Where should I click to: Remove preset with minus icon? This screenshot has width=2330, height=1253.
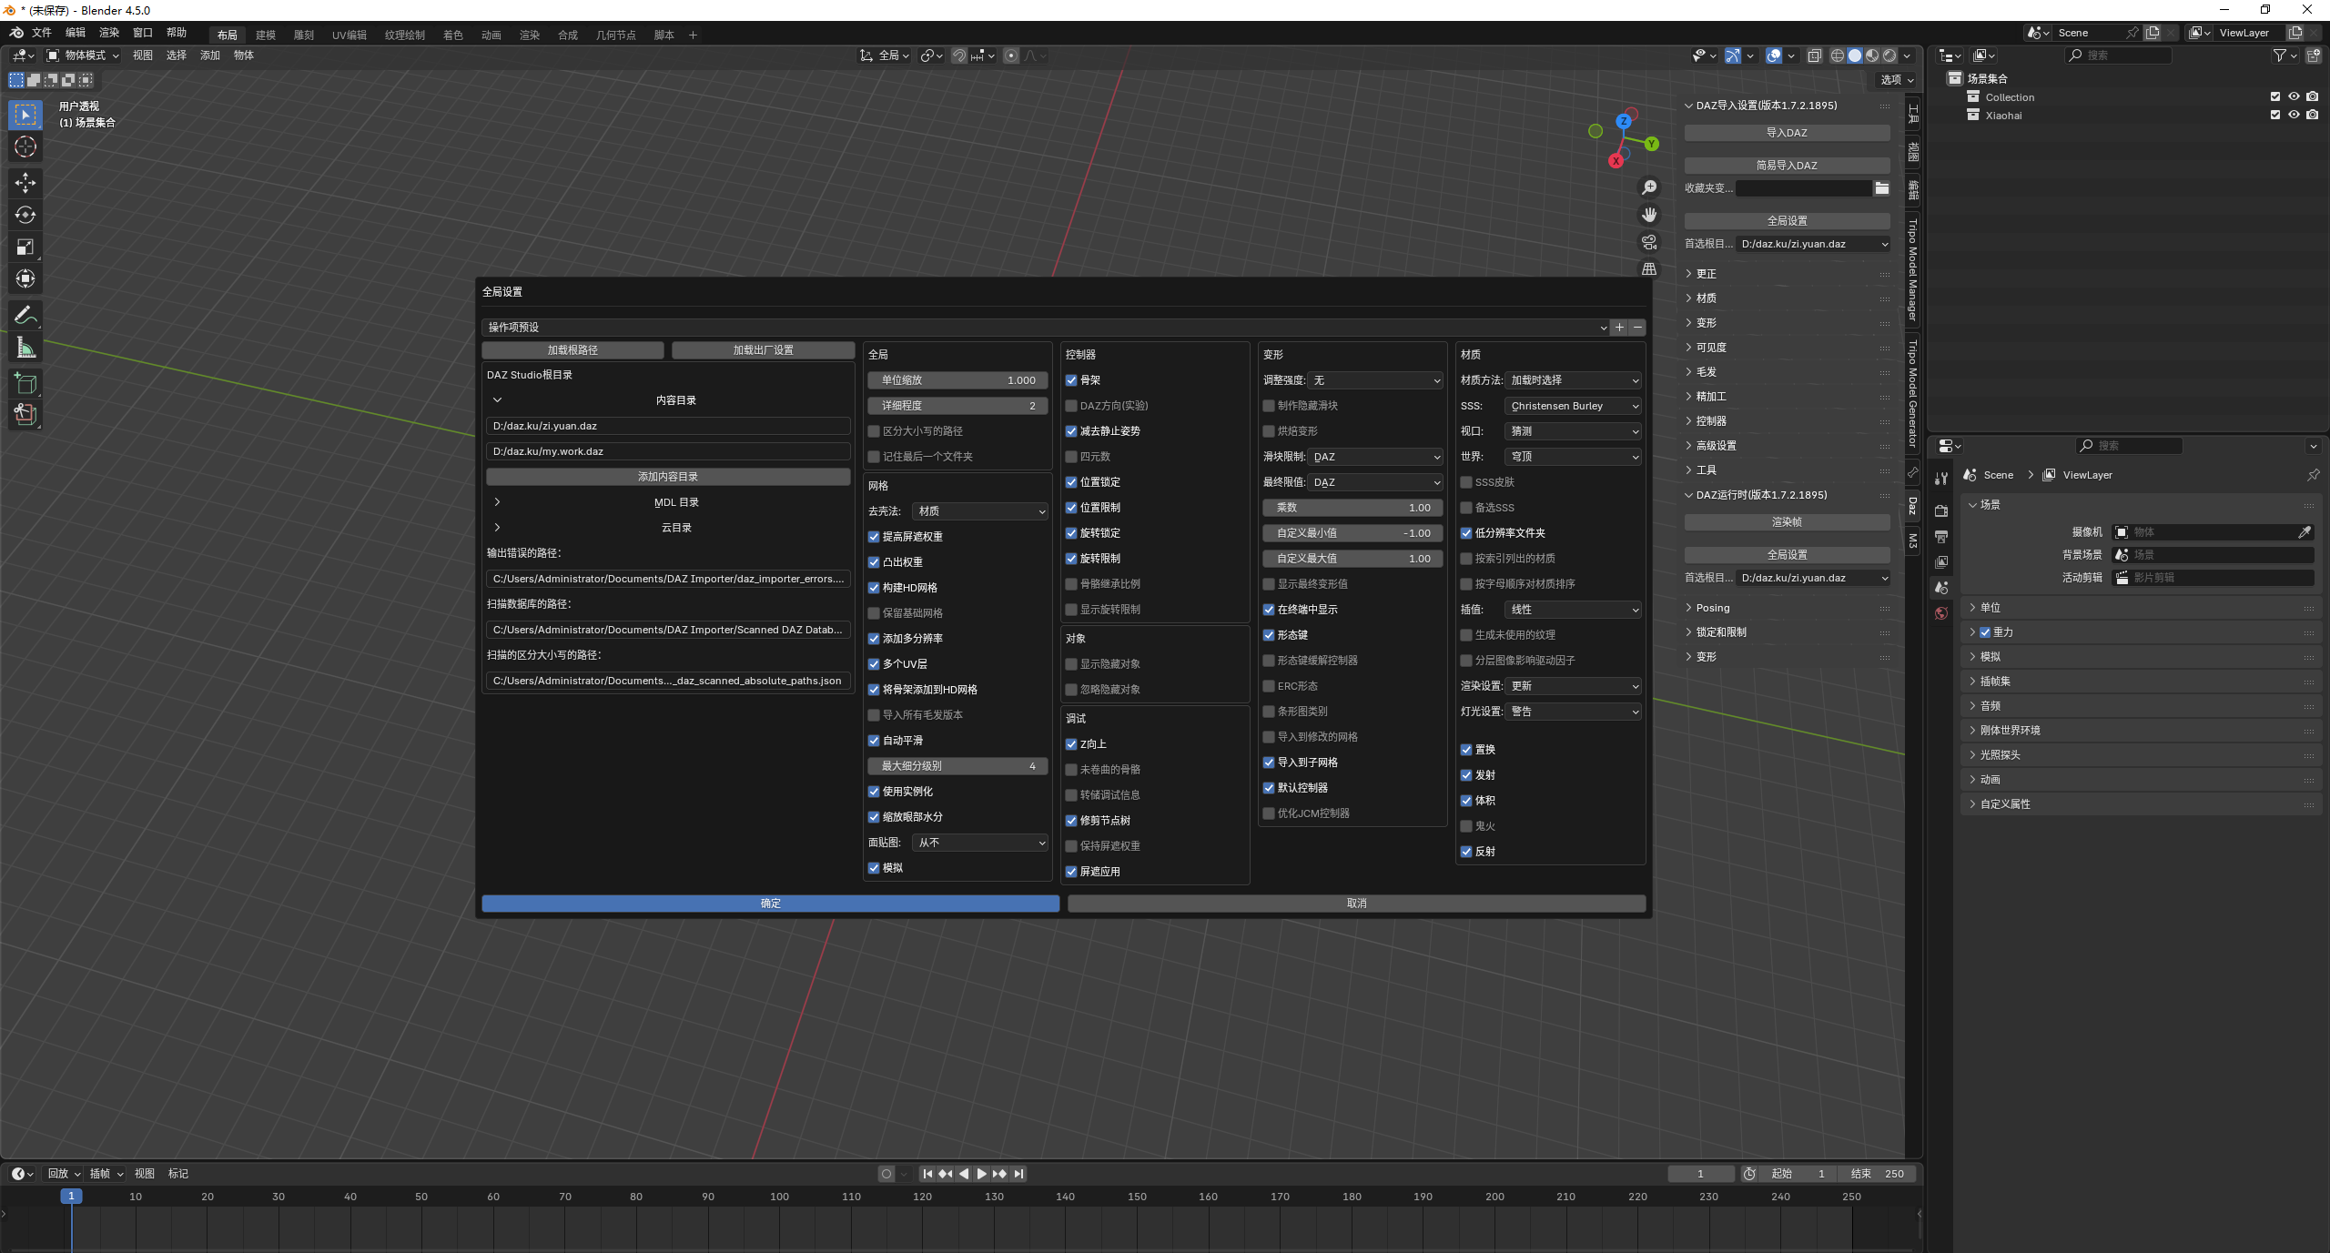[1637, 328]
